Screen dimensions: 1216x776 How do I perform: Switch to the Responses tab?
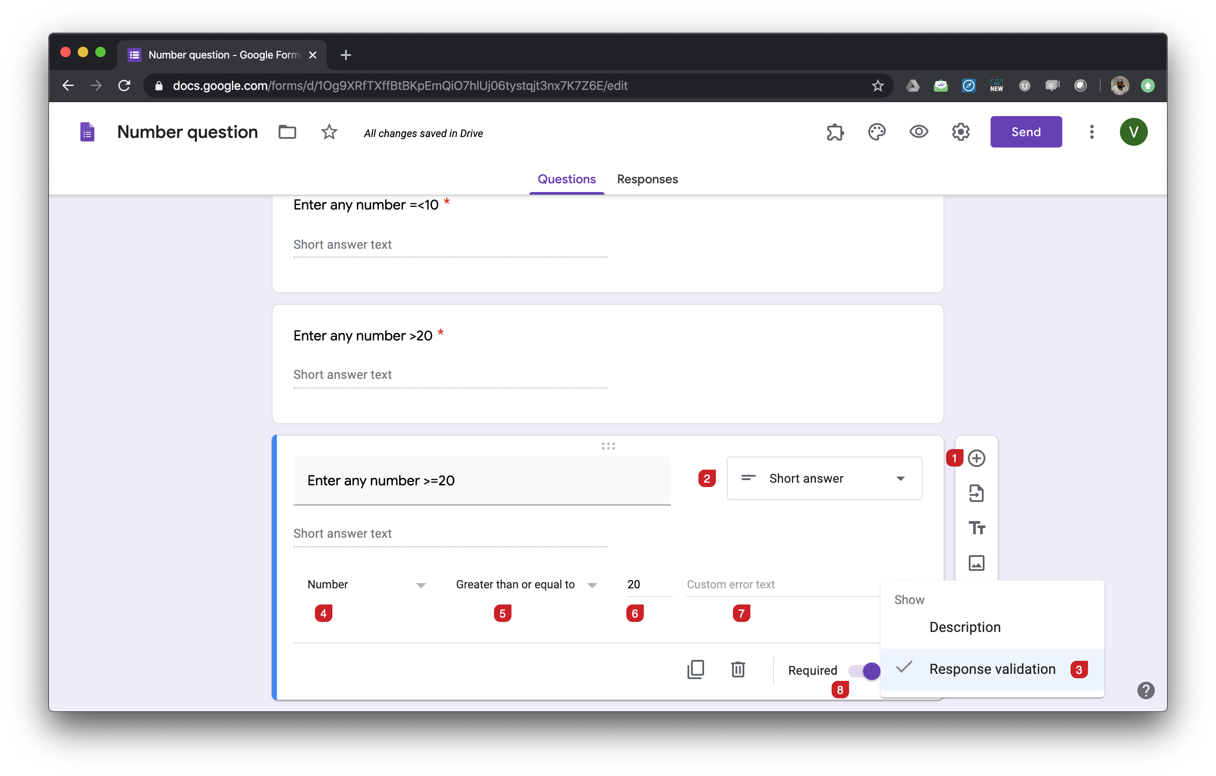647,179
